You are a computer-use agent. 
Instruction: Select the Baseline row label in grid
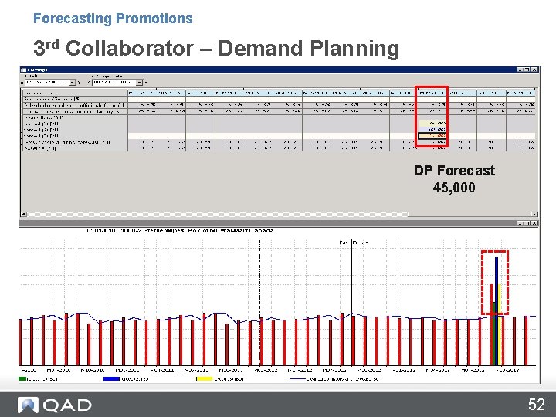coord(39,148)
